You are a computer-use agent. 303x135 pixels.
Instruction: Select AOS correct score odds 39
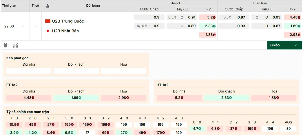289,129
